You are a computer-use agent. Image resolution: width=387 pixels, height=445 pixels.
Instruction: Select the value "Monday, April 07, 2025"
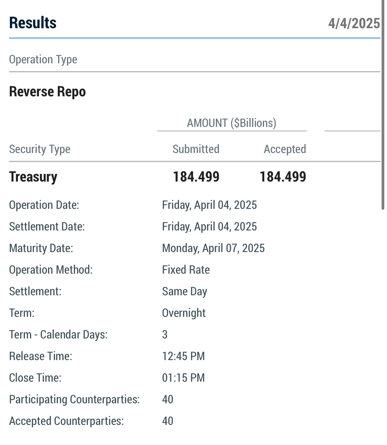213,248
